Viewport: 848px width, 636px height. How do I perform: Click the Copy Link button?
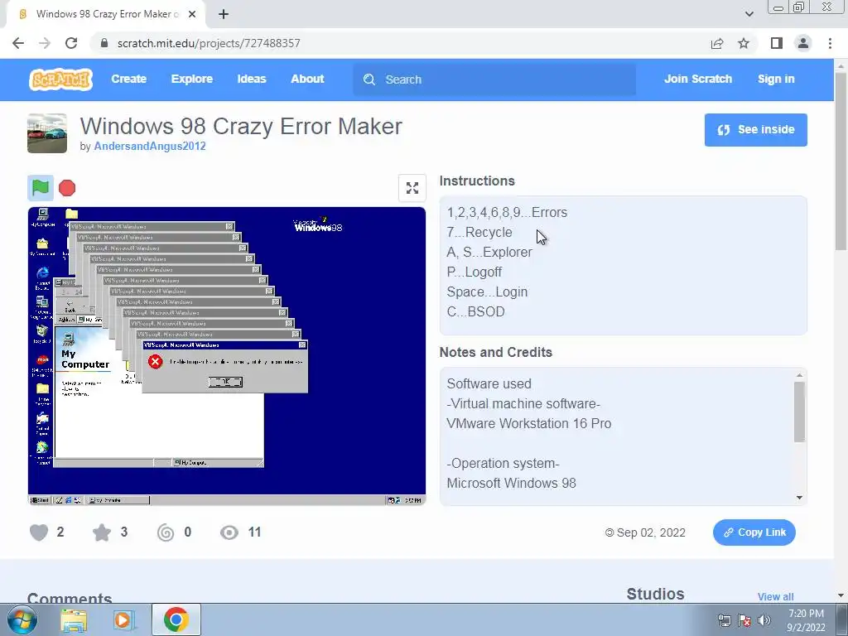754,532
